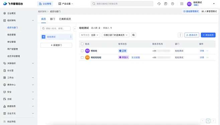Click the purple user avatar in header
This screenshot has width=220, height=125.
point(189,4)
